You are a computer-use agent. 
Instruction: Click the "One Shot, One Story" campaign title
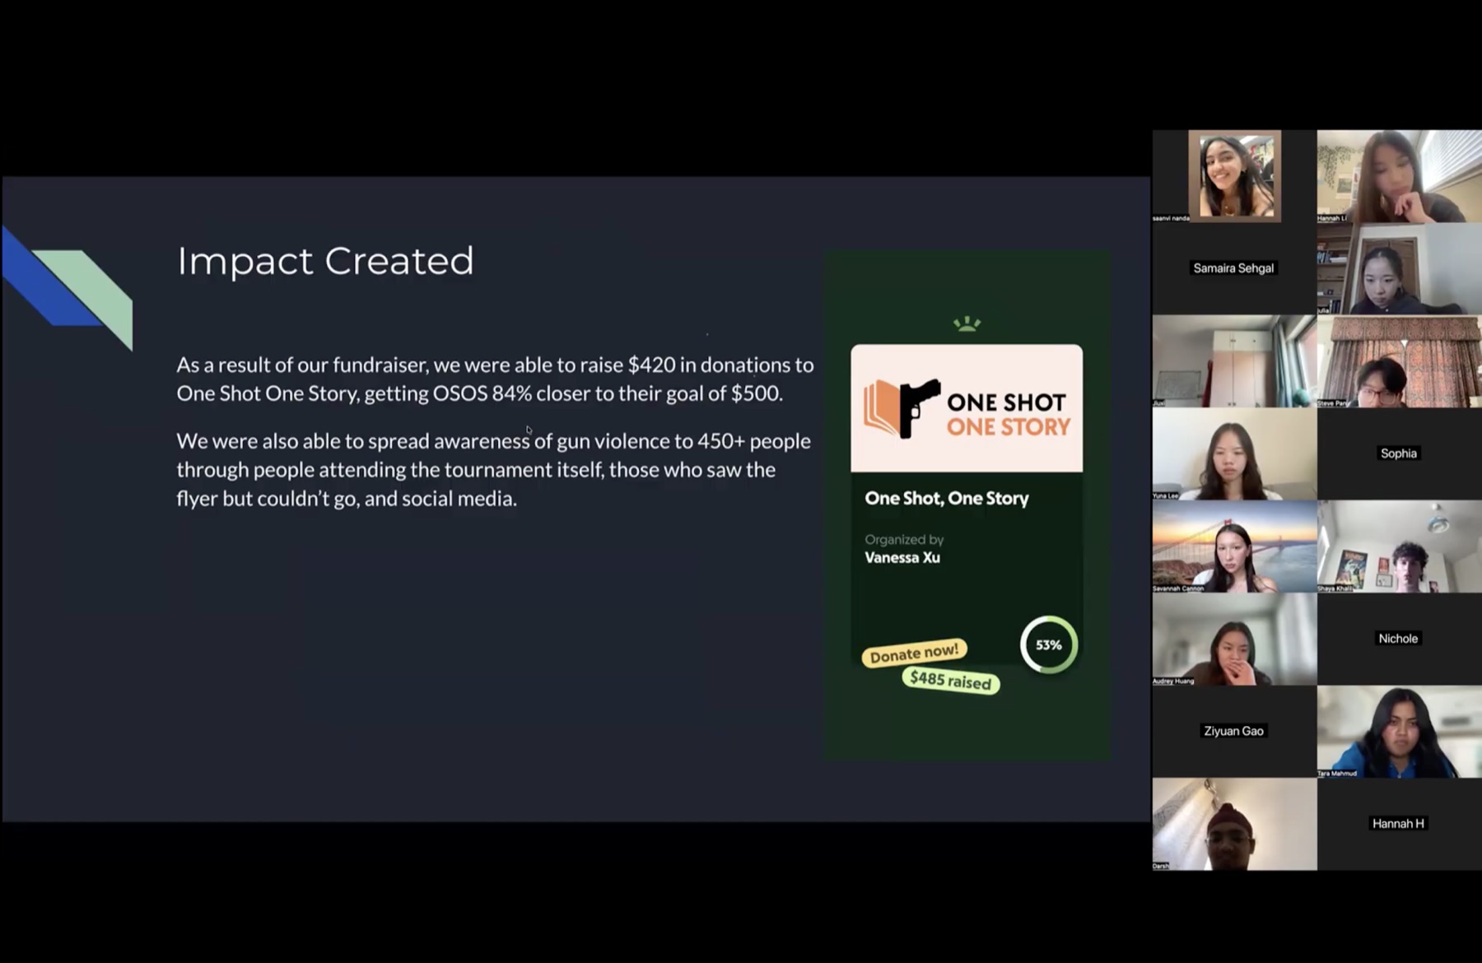(x=947, y=498)
